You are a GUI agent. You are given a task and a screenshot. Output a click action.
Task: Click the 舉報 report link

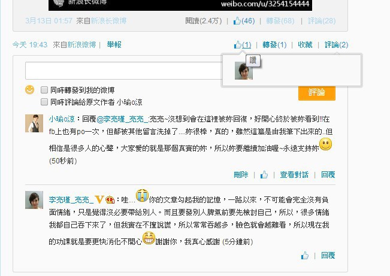(114, 45)
